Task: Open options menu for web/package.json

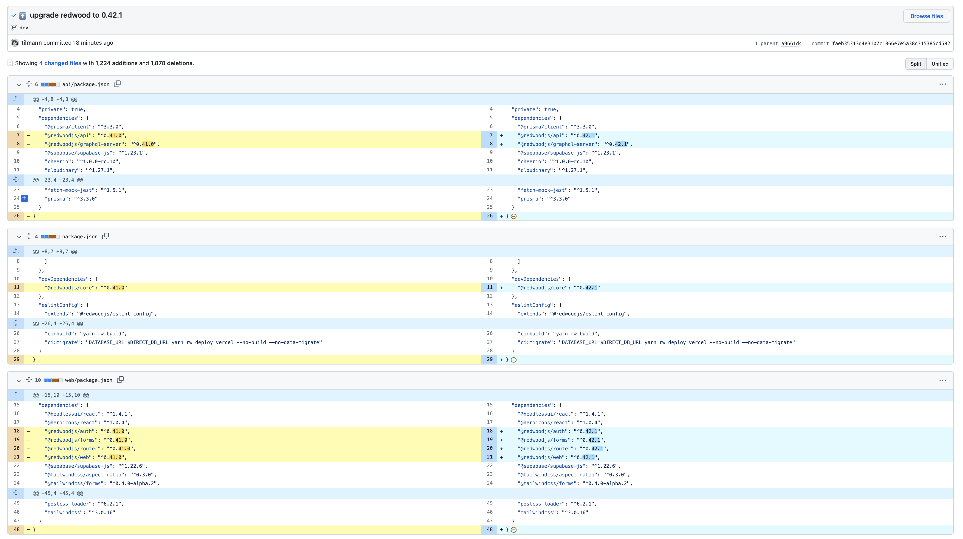Action: click(x=943, y=380)
